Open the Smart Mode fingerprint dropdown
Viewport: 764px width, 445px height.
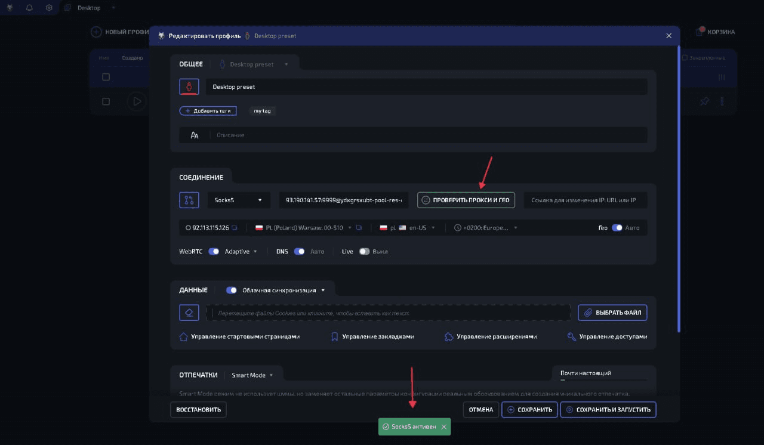(252, 375)
